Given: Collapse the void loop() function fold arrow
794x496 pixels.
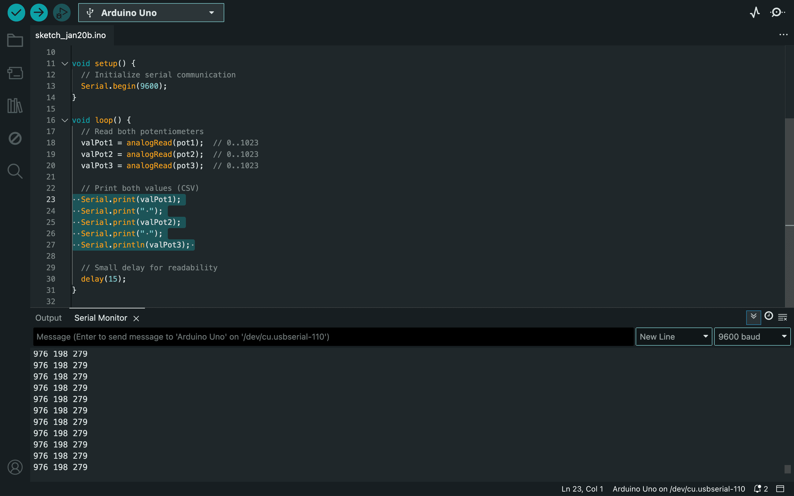Looking at the screenshot, I should click(65, 120).
